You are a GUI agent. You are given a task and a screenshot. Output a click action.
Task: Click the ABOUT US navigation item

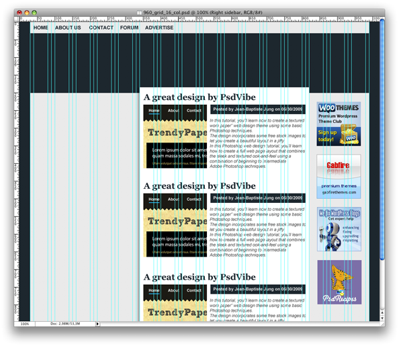[68, 28]
